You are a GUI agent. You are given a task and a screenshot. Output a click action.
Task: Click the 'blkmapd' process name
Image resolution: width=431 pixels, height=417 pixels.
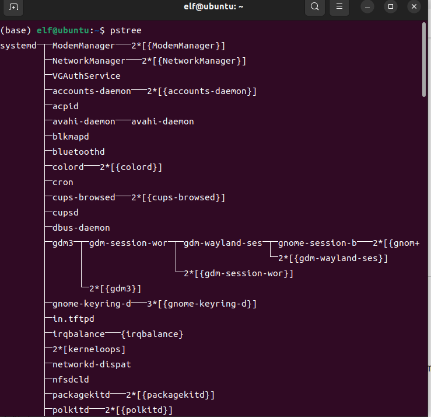71,137
